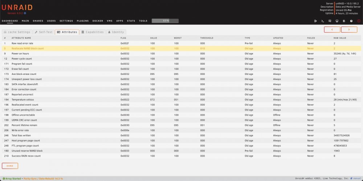Click the RAW VALUE column header
This screenshot has width=363, height=181.
click(x=340, y=38)
